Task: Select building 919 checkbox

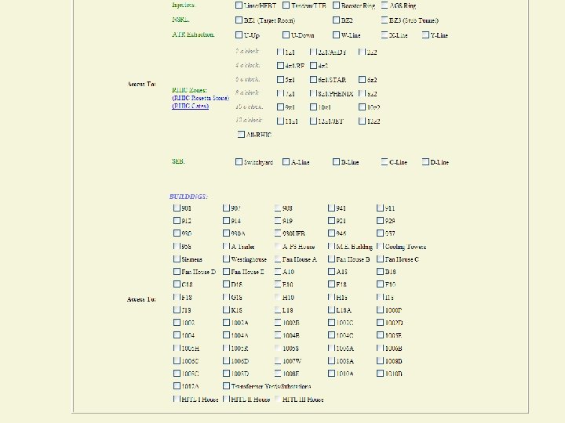Action: 278,220
